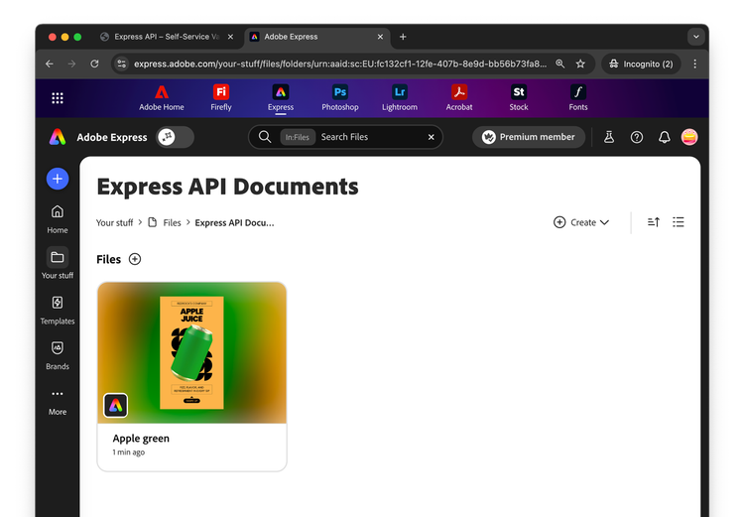Click the Premium member button

click(x=528, y=137)
